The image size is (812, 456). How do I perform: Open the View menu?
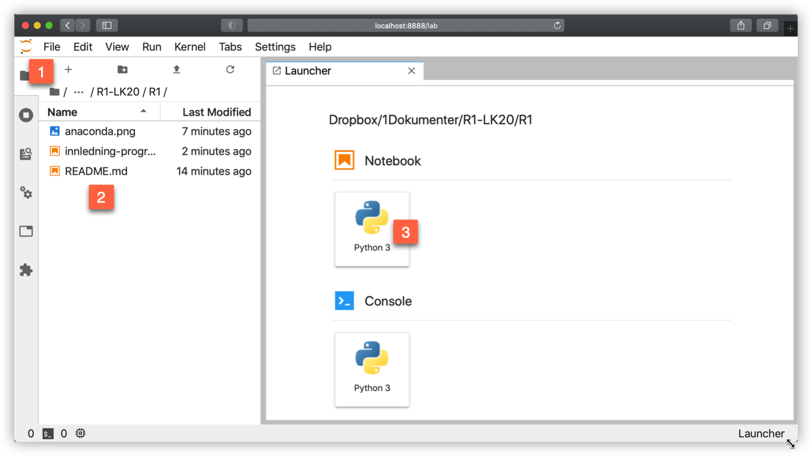coord(117,47)
